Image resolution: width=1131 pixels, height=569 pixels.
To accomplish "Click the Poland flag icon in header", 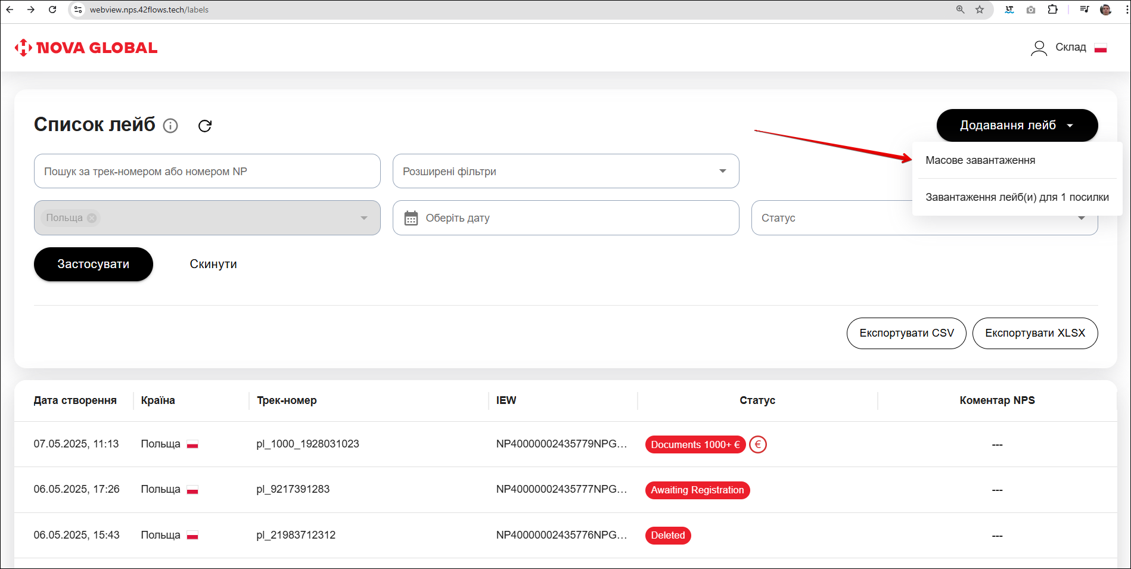I will click(x=1101, y=48).
